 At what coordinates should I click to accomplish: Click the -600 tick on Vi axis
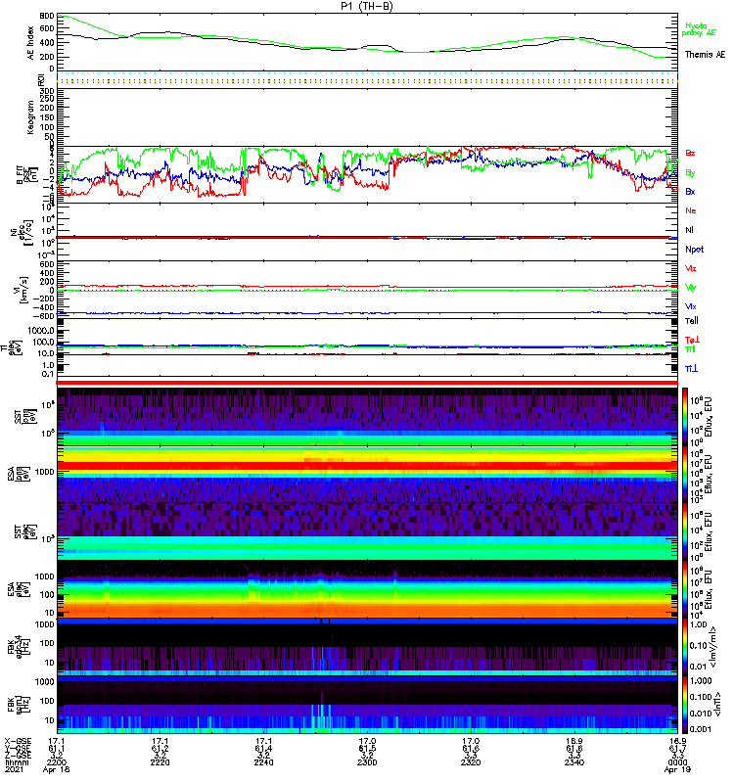point(45,315)
